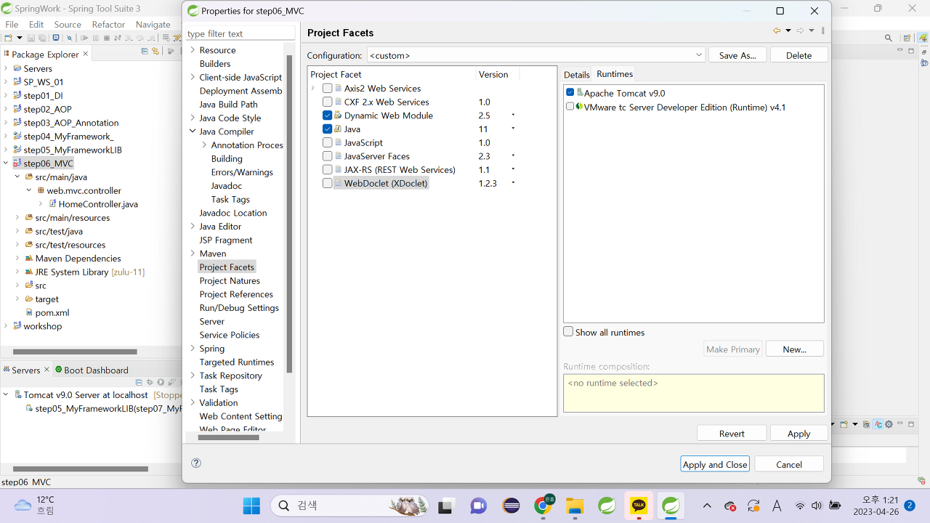The width and height of the screenshot is (930, 523).
Task: Open the File menu
Action: click(12, 24)
